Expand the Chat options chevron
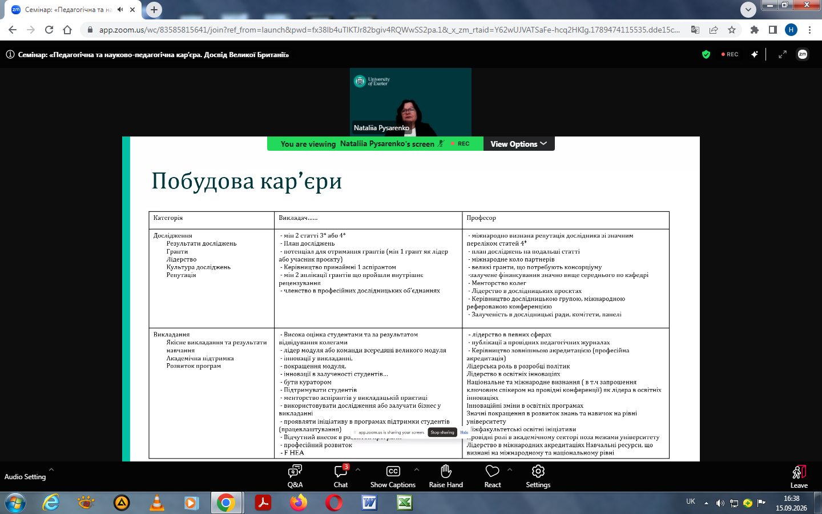Viewport: 822px width, 514px height. click(x=358, y=469)
